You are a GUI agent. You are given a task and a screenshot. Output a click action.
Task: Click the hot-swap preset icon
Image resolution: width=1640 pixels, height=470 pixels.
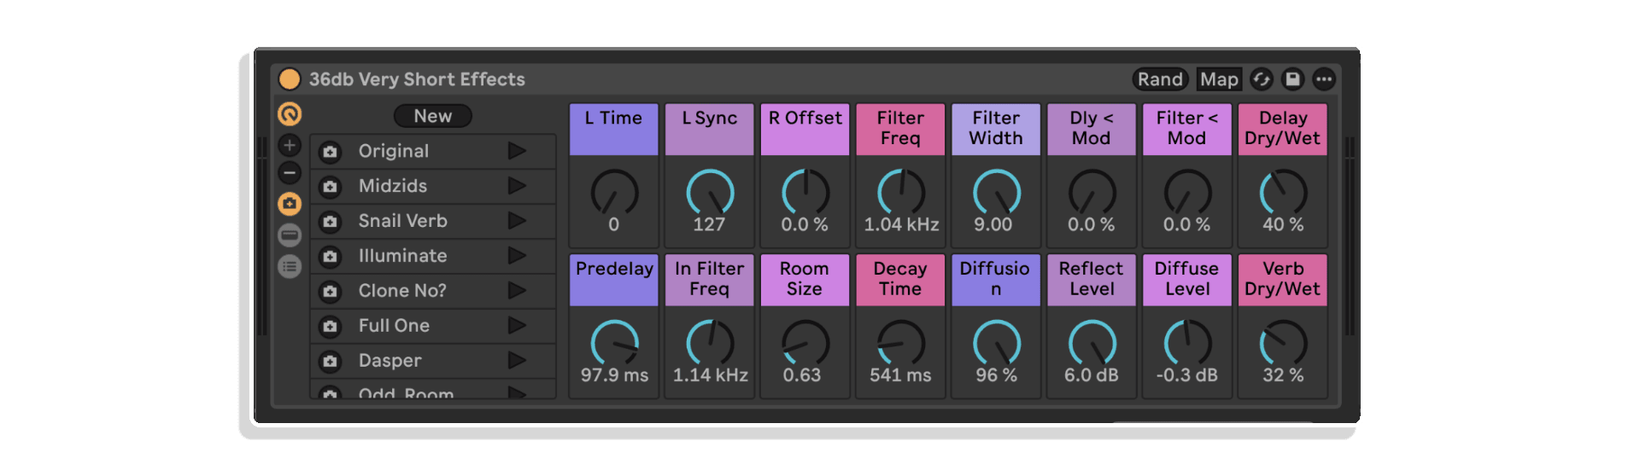click(x=1262, y=79)
